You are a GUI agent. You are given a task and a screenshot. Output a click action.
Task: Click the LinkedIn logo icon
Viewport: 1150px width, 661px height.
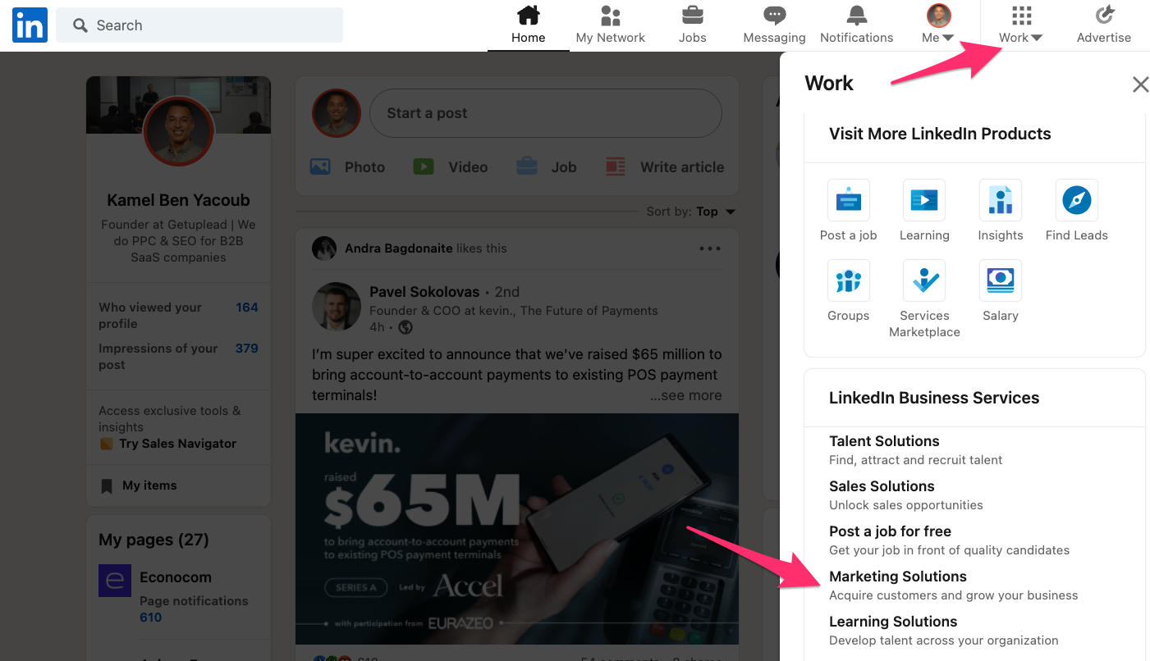(x=30, y=25)
